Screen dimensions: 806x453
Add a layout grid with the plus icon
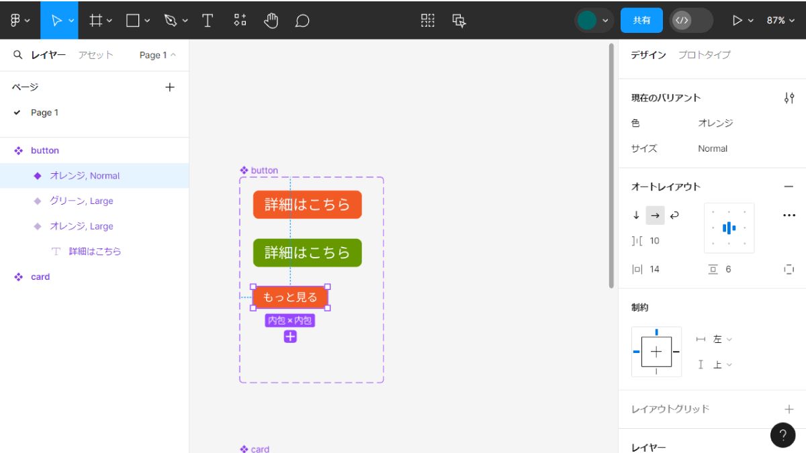pos(789,409)
